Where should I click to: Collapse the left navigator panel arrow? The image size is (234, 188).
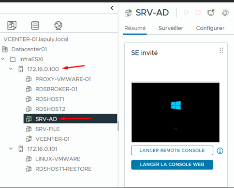coord(112,8)
